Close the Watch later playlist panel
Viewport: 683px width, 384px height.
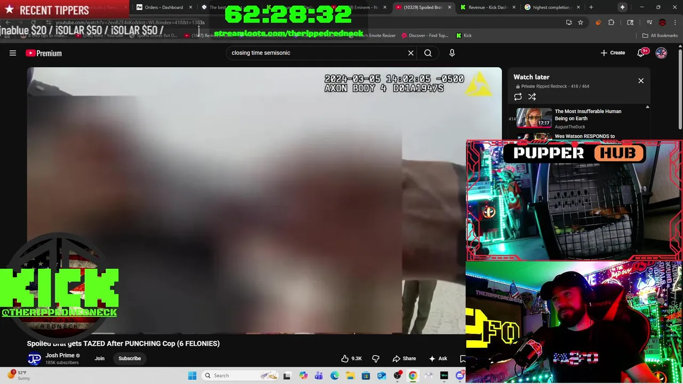pos(641,81)
